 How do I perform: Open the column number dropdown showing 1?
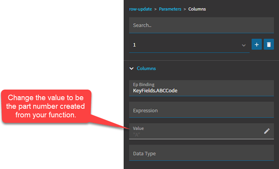click(x=189, y=45)
